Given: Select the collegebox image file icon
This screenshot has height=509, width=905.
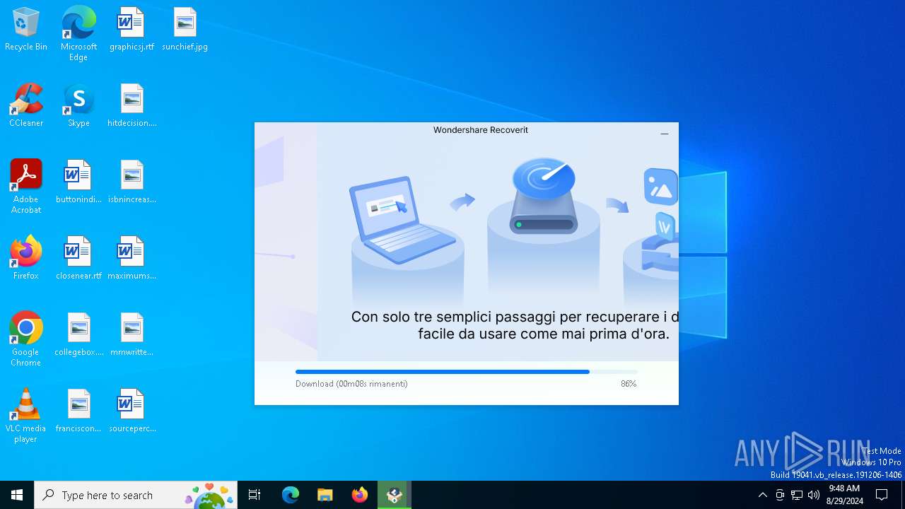Looking at the screenshot, I should tap(78, 335).
